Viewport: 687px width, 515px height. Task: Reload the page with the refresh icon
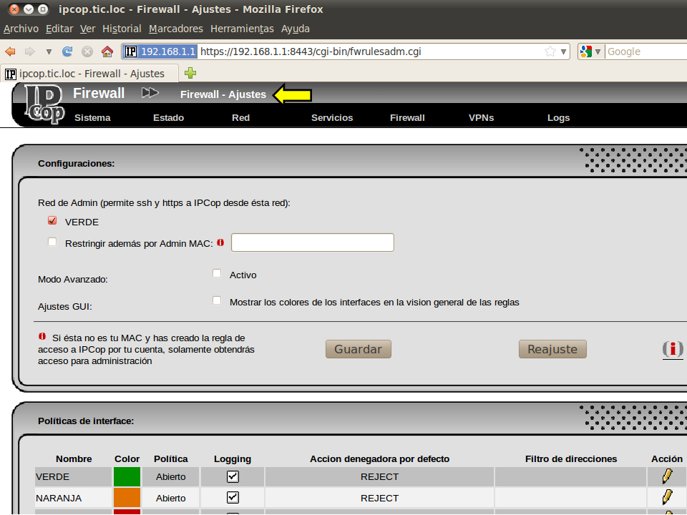coord(68,51)
